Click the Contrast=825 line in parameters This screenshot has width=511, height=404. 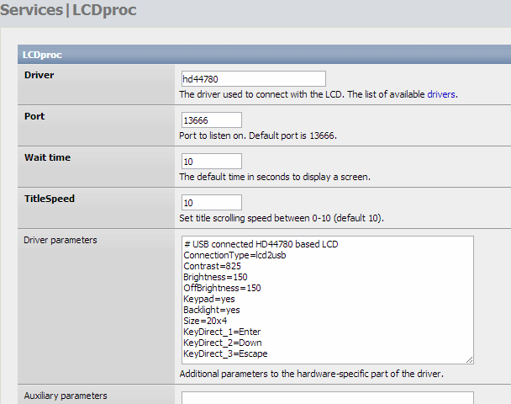click(212, 266)
